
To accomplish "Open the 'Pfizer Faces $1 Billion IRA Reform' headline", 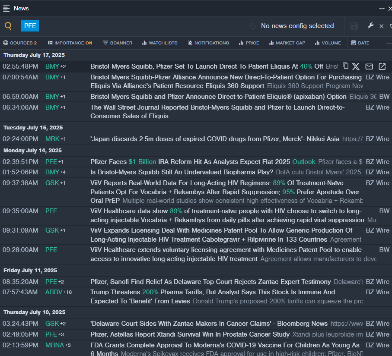I will [203, 162].
